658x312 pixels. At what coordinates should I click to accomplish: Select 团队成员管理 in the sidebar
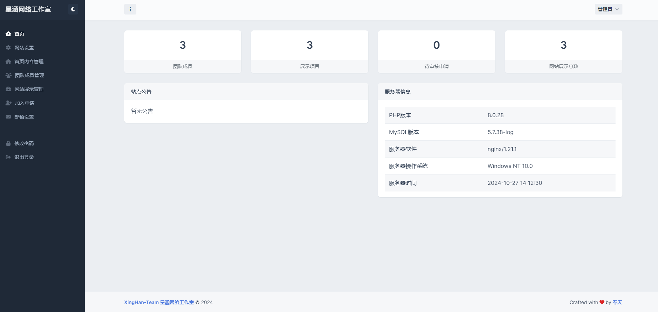tap(29, 75)
